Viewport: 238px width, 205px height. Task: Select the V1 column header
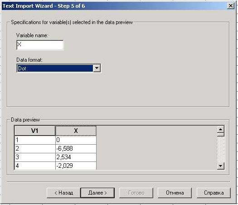(x=35, y=131)
